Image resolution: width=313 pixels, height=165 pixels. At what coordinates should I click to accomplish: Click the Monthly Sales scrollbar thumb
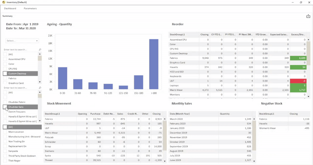point(254,135)
